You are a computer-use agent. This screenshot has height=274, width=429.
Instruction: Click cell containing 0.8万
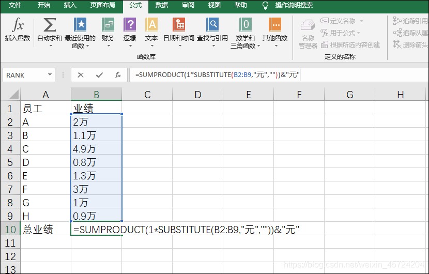(96, 162)
